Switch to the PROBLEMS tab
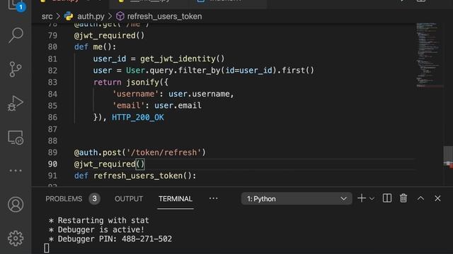Viewport: 453px width, 254px height. (64, 199)
